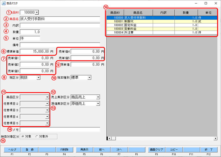Select the 変動料金 row in grid
This screenshot has width=221, height=157.
(162, 29)
